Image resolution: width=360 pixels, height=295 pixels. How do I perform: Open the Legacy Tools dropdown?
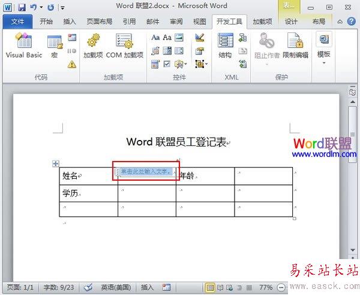tap(181, 64)
